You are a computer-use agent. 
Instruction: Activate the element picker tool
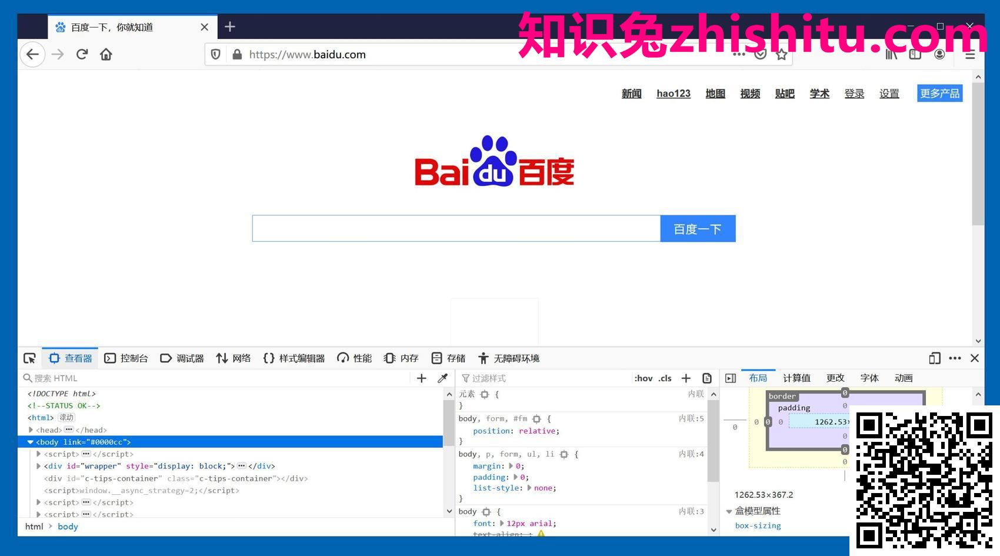tap(29, 358)
